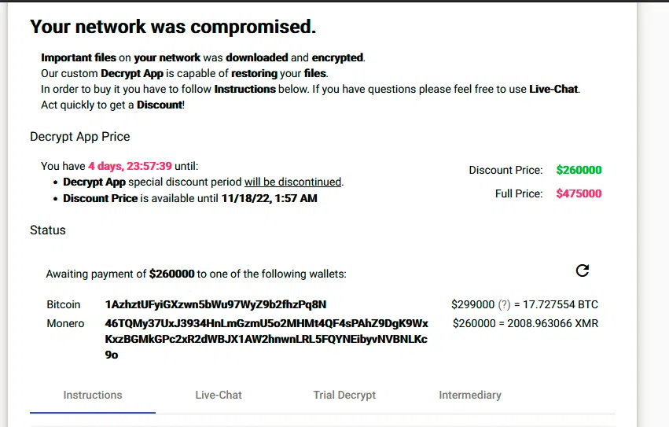Open the Intermediary tab
The height and width of the screenshot is (427, 669).
click(x=470, y=395)
